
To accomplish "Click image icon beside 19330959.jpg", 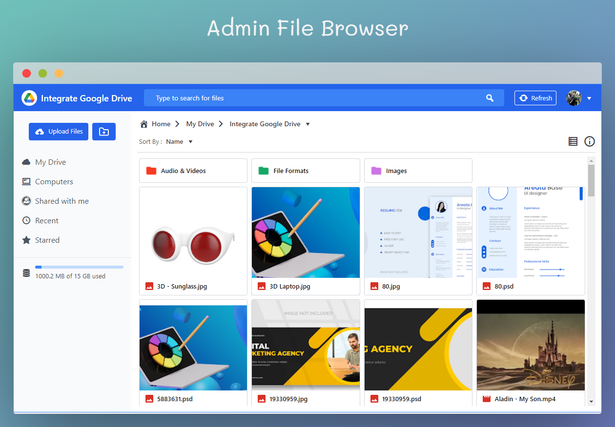I will point(262,399).
